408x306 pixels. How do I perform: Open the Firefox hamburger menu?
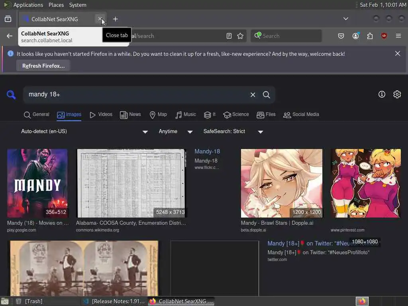pos(398,36)
